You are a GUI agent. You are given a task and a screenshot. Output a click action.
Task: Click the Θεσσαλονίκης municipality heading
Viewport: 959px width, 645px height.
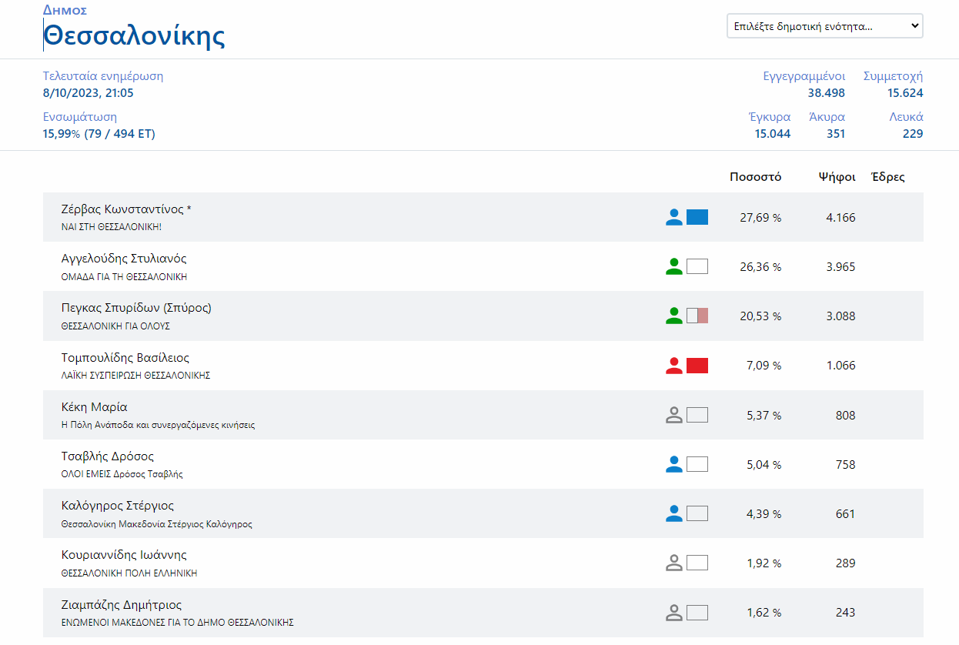[x=134, y=36]
